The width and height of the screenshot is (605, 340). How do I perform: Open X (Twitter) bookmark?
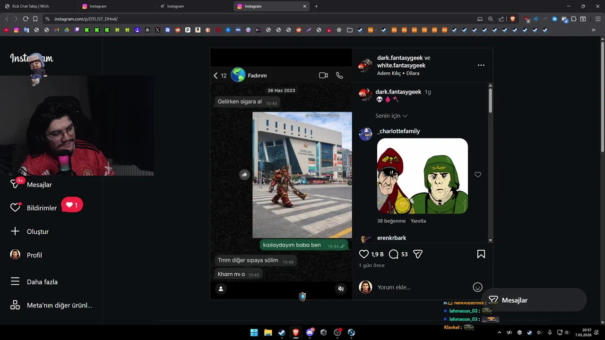coord(157,30)
